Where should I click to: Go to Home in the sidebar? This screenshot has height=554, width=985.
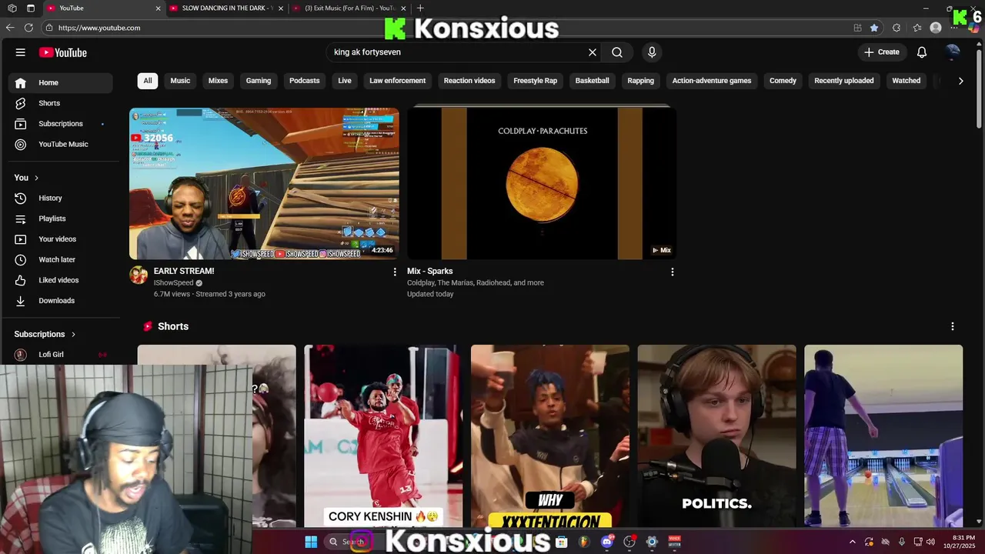tap(61, 82)
